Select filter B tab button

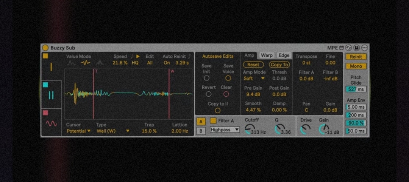[201, 131]
